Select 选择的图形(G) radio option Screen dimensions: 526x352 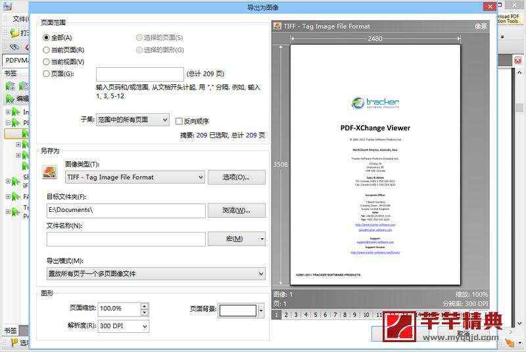coord(139,50)
